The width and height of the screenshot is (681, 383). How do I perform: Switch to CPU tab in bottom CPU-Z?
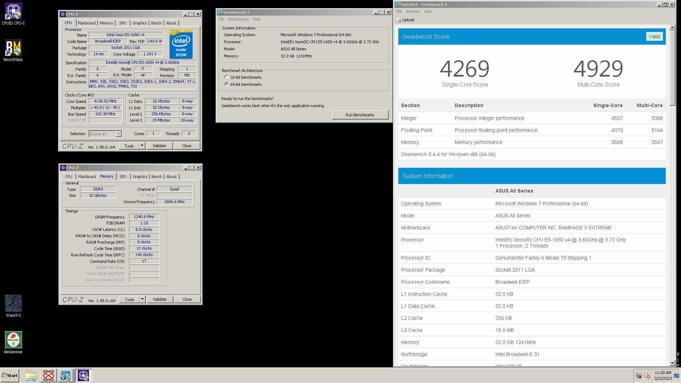pos(68,177)
